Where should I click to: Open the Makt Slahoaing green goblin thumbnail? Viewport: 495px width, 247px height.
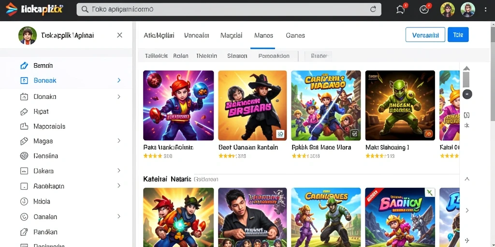(x=400, y=105)
